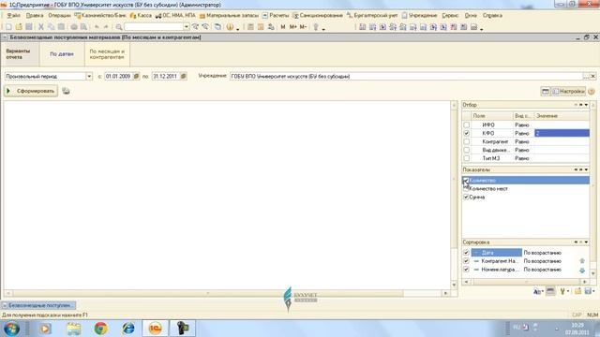Viewport: 600px width, 337px height.
Task: Toggle the Сумма indicator checkbox
Action: click(466, 198)
